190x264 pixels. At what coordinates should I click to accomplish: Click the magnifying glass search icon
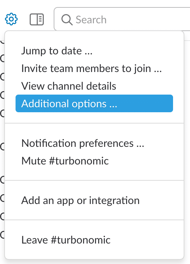coord(67,20)
